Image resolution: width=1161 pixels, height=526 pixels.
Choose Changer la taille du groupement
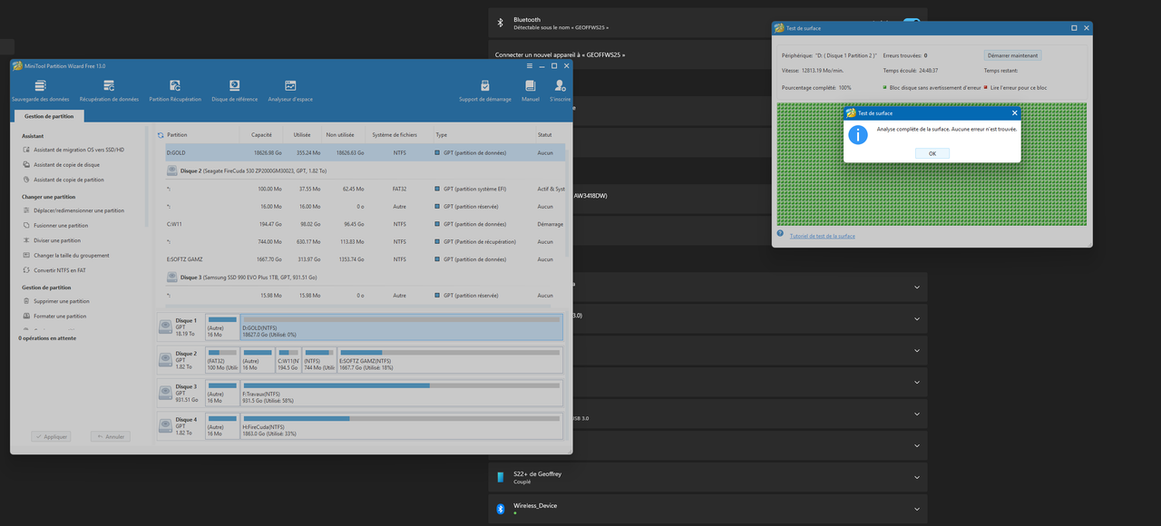[65, 255]
